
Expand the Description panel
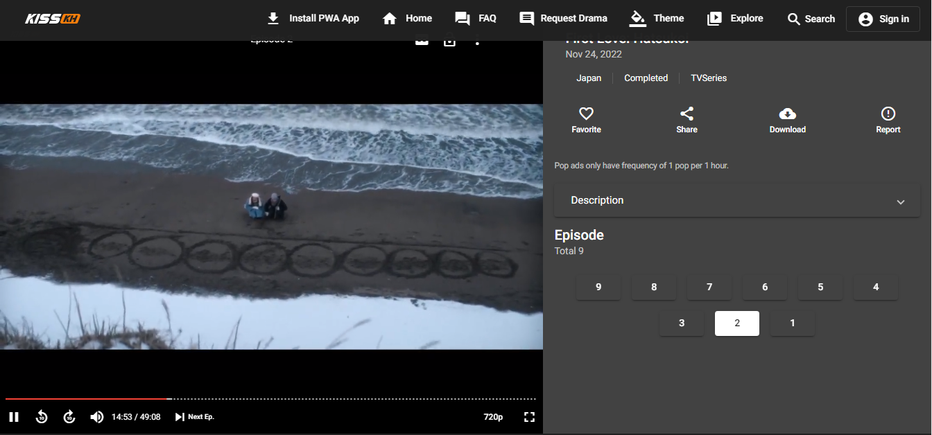(x=737, y=200)
